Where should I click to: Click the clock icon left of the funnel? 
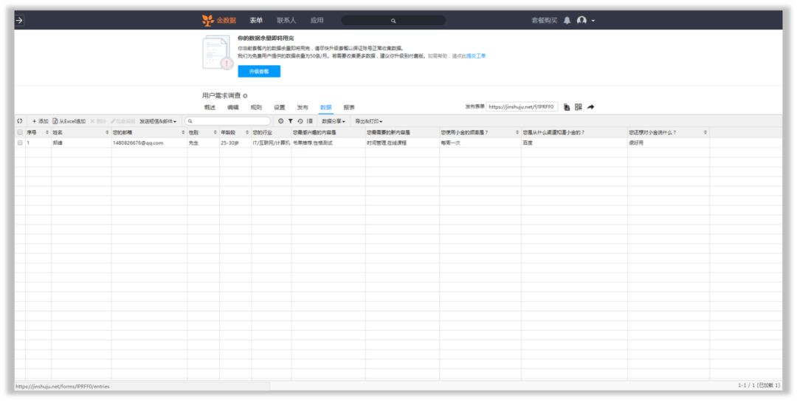[280, 121]
